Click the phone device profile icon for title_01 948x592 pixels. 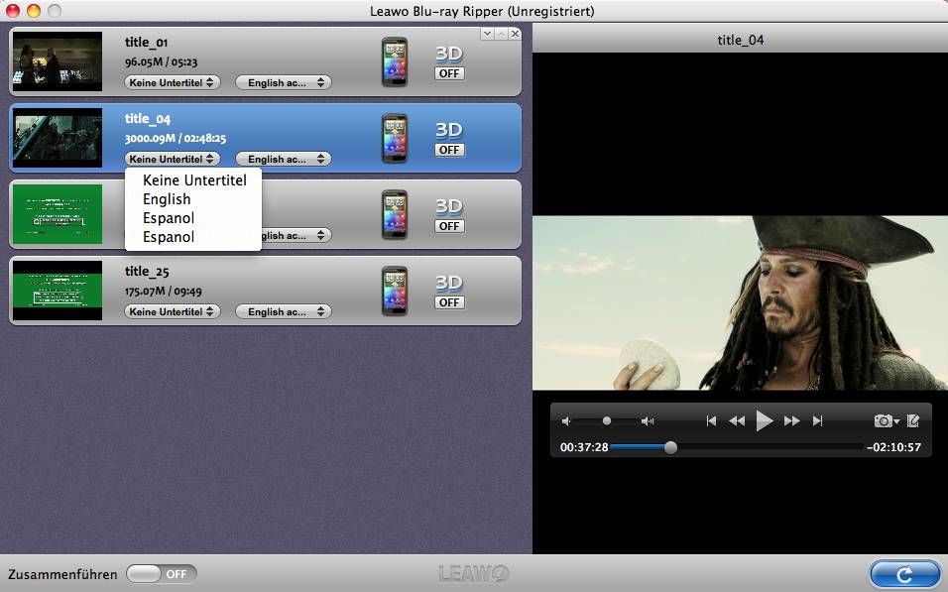tap(395, 62)
